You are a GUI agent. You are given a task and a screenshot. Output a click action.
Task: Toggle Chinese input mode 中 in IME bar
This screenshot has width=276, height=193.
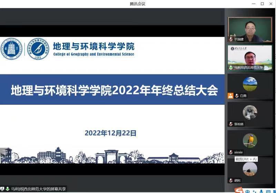(x=248, y=191)
